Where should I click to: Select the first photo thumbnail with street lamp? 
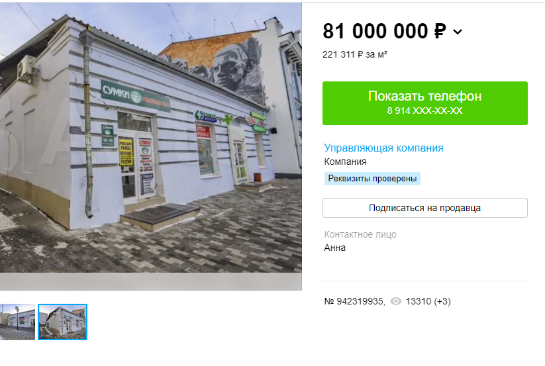click(17, 322)
